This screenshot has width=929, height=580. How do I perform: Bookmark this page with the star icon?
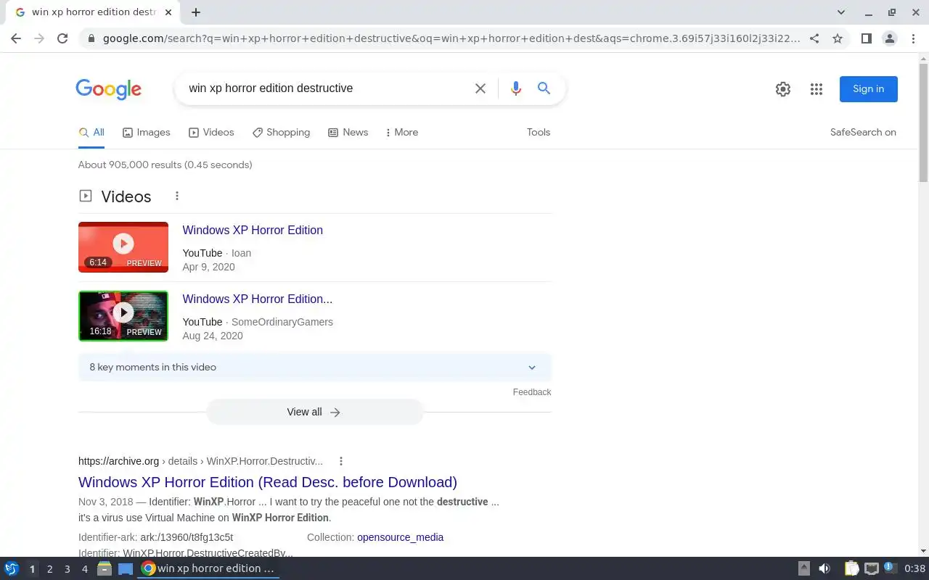[x=838, y=38]
